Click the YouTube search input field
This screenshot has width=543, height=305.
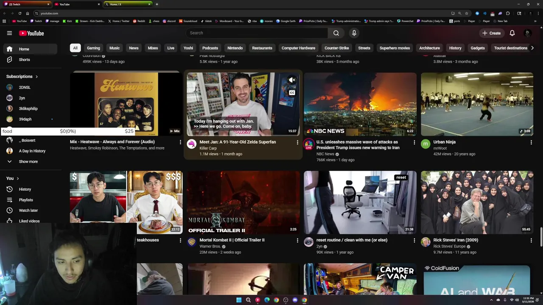pyautogui.click(x=256, y=33)
